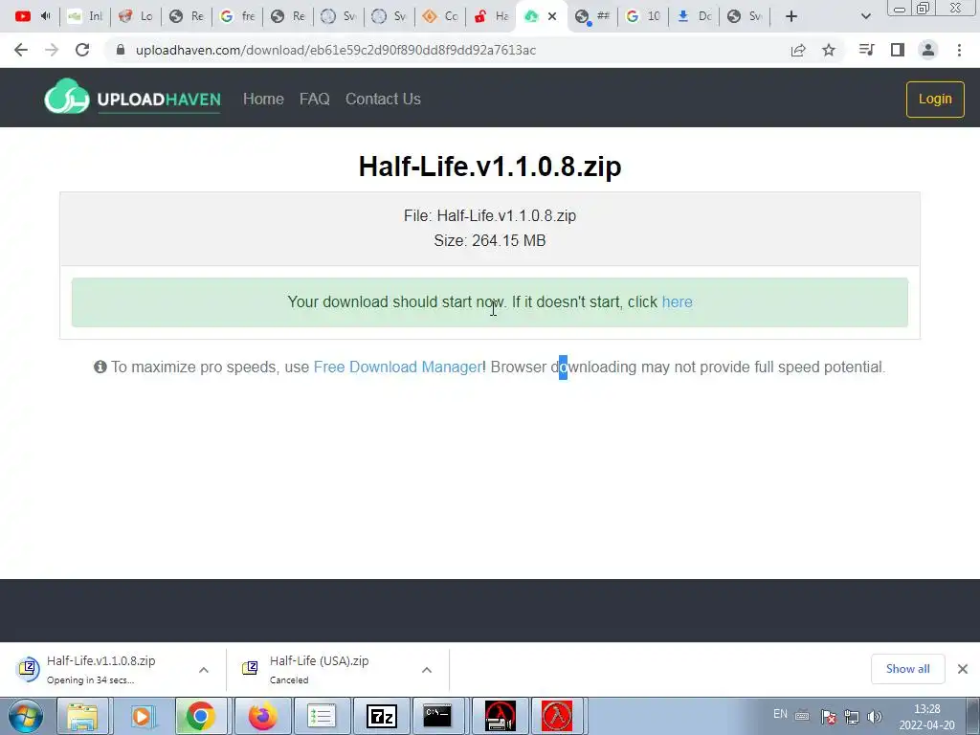
Task: Open a new tab with the plus button
Action: tap(791, 16)
